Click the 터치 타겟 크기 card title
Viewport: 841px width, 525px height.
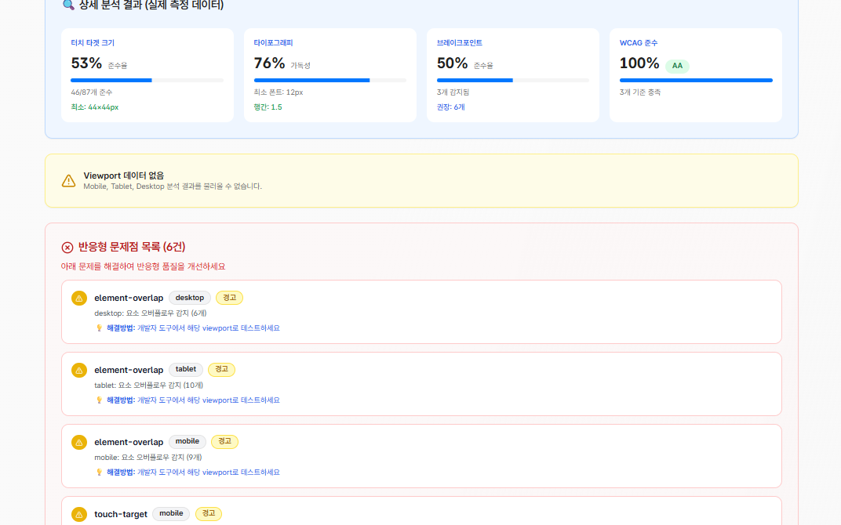click(x=93, y=43)
